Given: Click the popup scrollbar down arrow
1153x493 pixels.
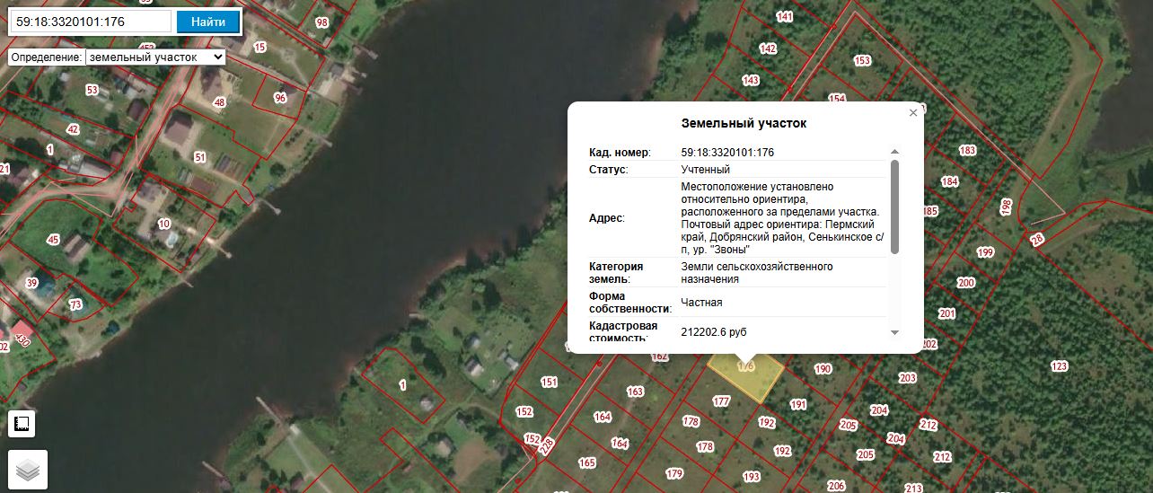Looking at the screenshot, I should click(894, 332).
